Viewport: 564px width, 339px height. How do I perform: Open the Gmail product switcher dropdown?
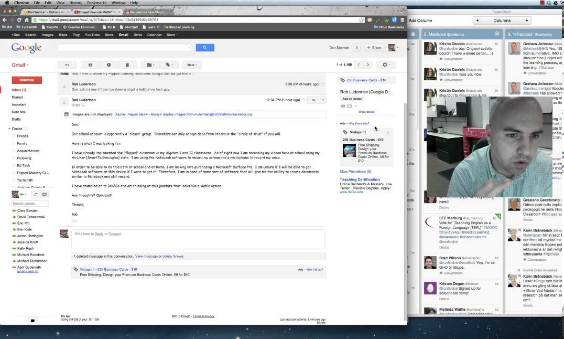coord(20,65)
